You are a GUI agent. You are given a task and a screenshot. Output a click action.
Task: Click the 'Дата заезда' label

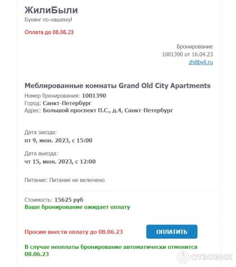coord(41,132)
